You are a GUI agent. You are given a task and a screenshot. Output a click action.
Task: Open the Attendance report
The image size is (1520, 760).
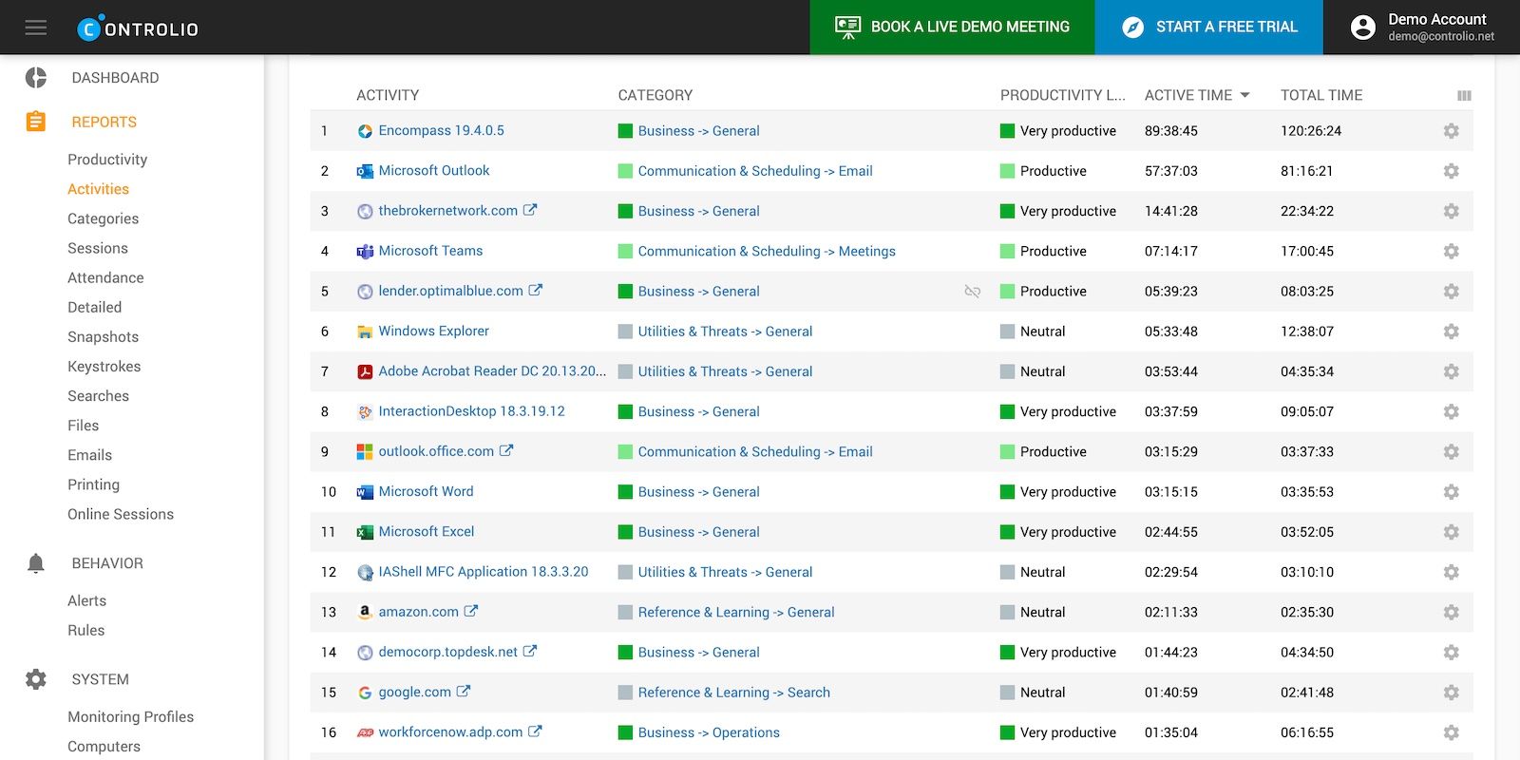point(105,277)
